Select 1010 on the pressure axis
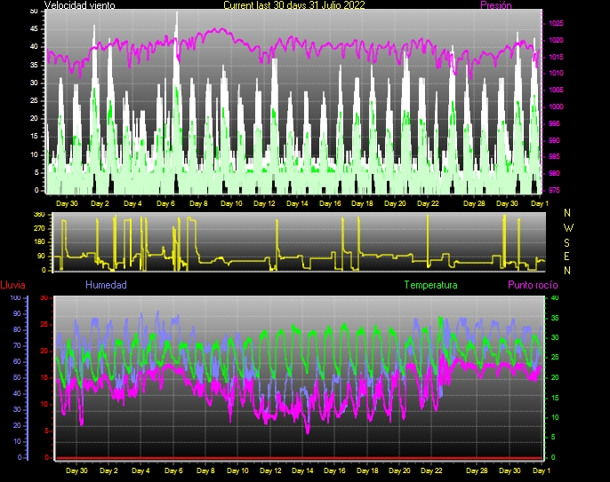 click(x=556, y=73)
